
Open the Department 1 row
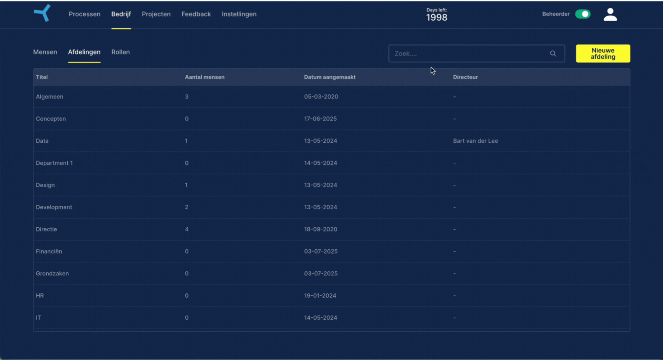coord(331,163)
